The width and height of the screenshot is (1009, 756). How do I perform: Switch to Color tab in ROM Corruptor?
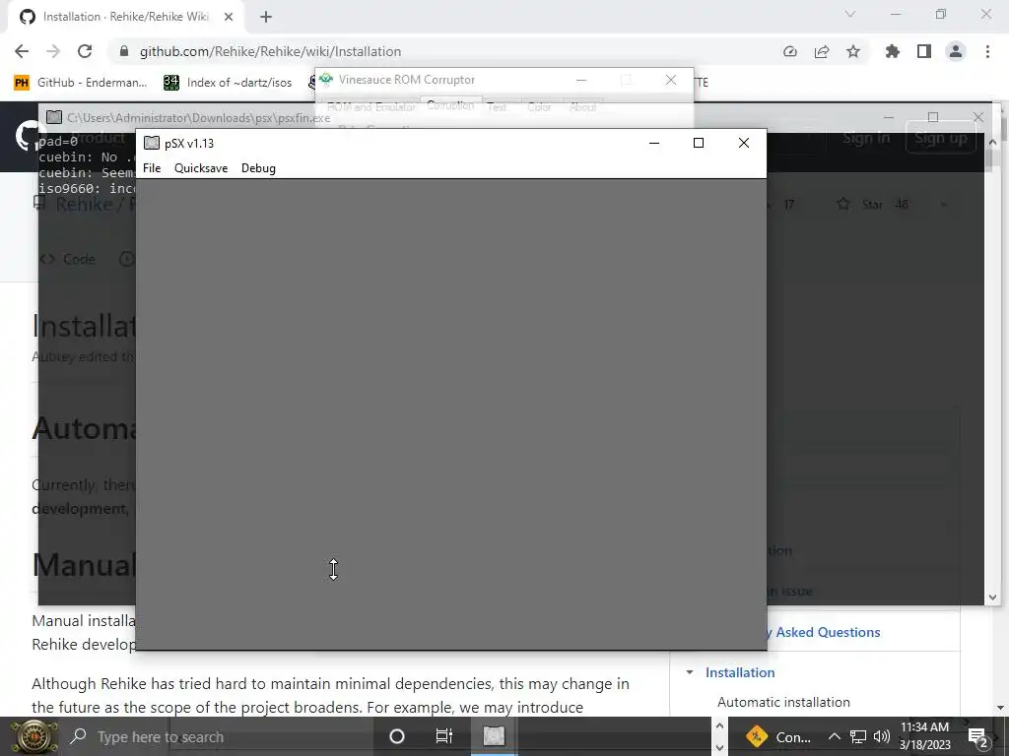click(539, 107)
